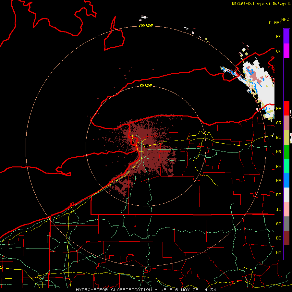Click the ND legend label
292x292 pixels.
(x=278, y=253)
